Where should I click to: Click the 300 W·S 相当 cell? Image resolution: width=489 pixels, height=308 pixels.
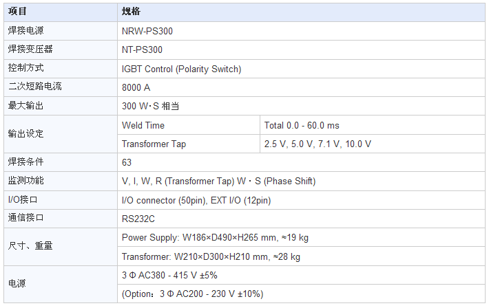pyautogui.click(x=150, y=106)
